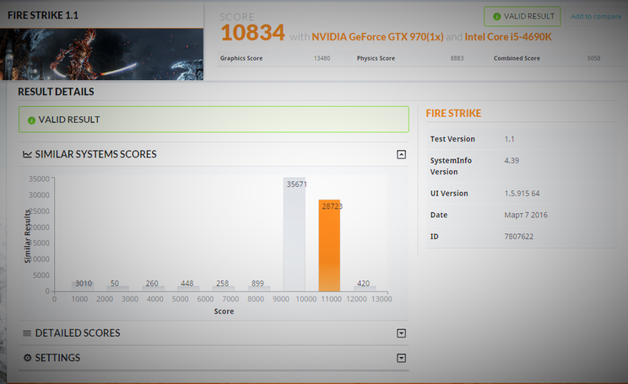Click the 899 bar label in chart
628x384 pixels.
point(257,283)
